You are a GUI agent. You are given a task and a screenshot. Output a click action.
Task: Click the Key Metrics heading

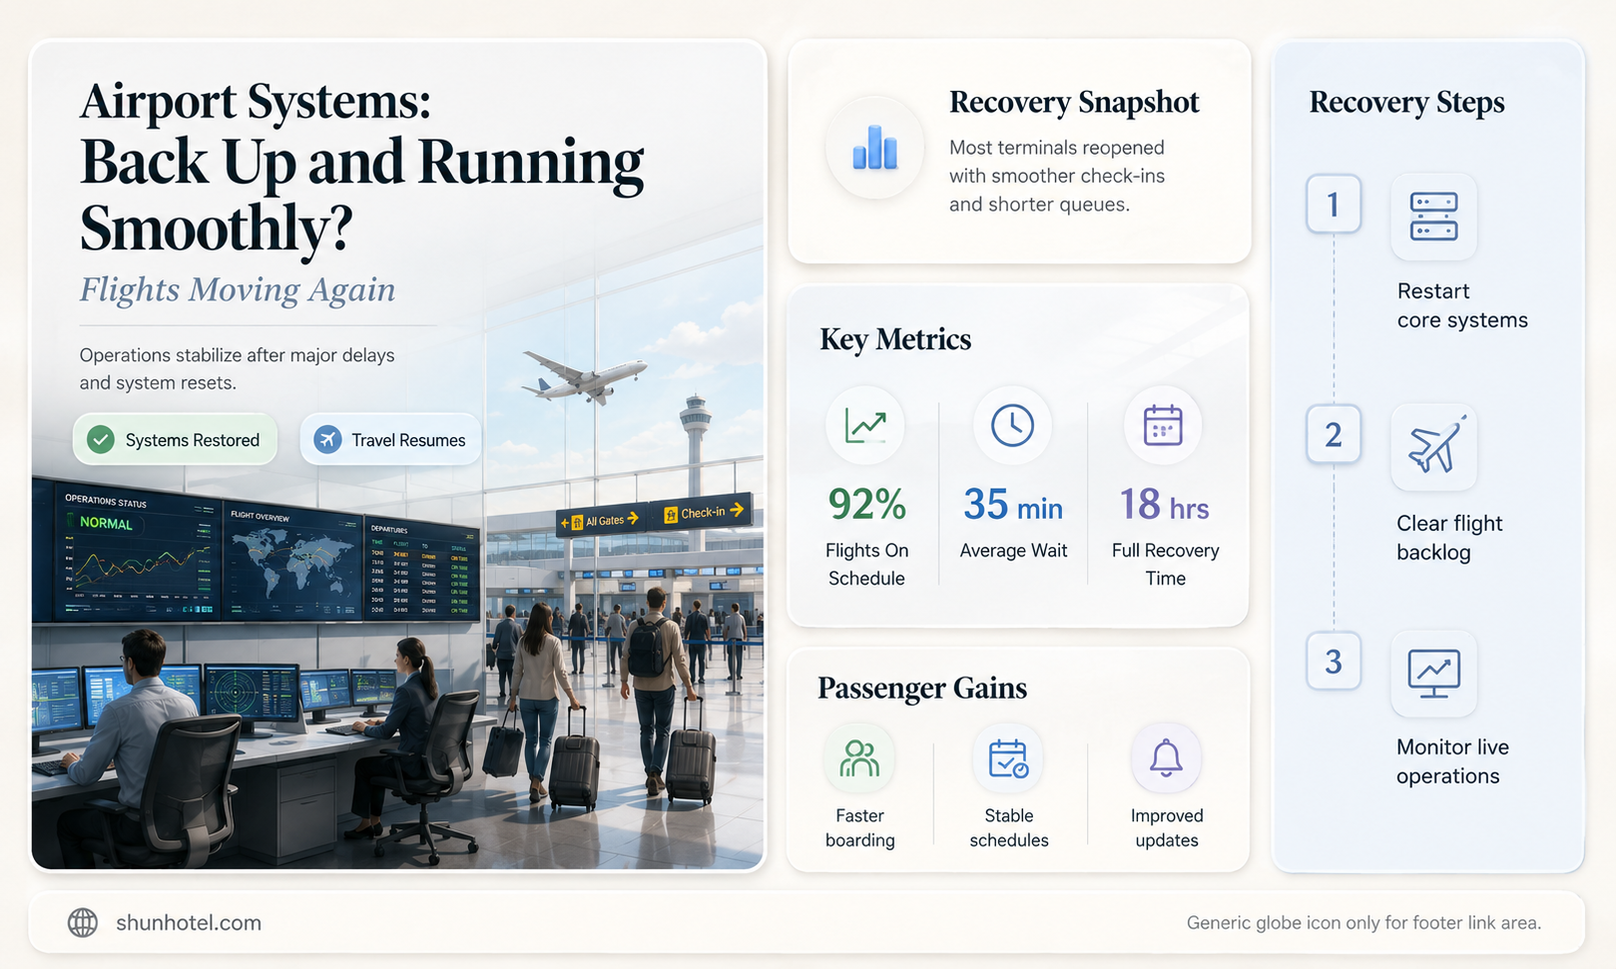click(x=895, y=339)
